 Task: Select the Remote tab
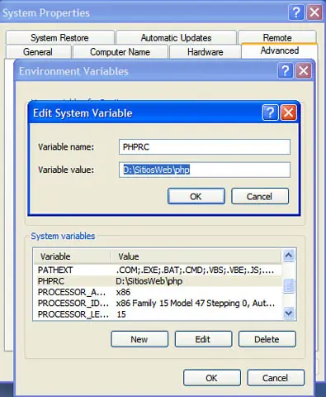277,37
